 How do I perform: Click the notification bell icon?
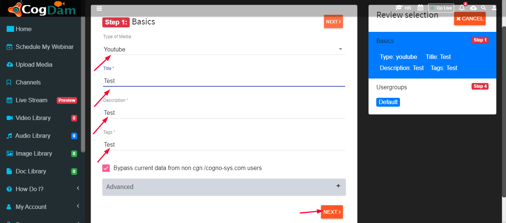(462, 8)
